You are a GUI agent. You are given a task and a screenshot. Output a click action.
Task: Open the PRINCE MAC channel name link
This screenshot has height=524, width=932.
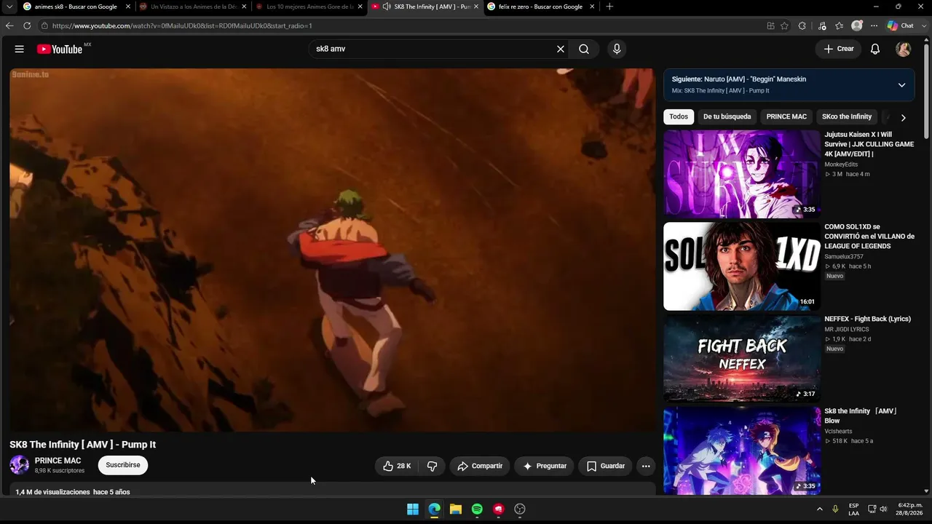pyautogui.click(x=58, y=461)
